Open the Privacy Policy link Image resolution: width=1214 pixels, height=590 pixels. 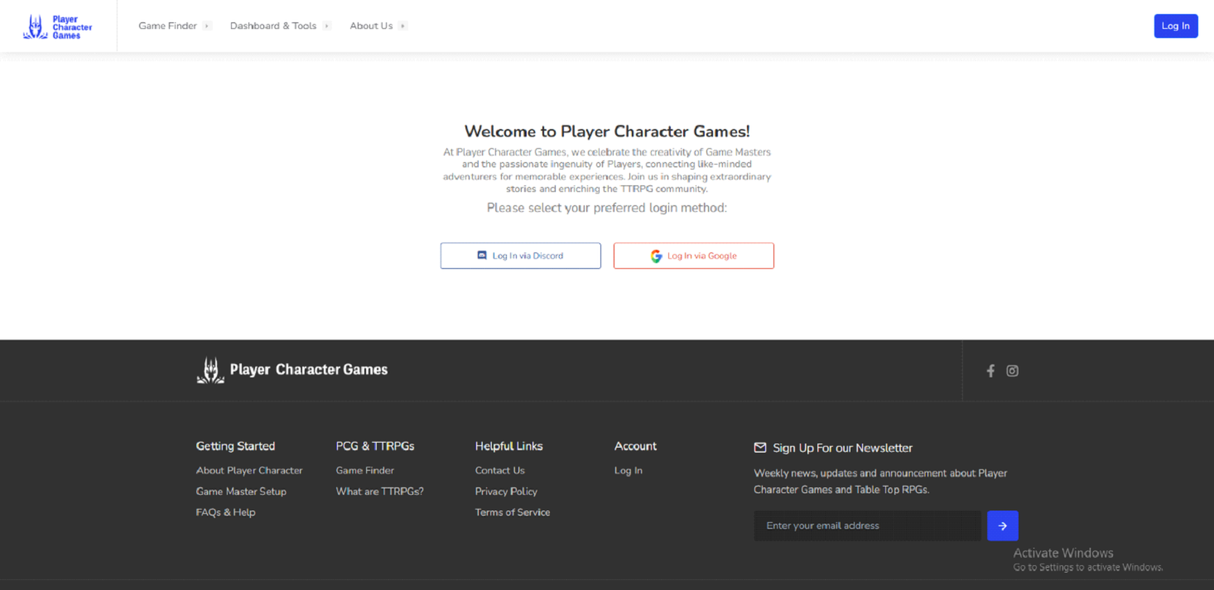(506, 491)
